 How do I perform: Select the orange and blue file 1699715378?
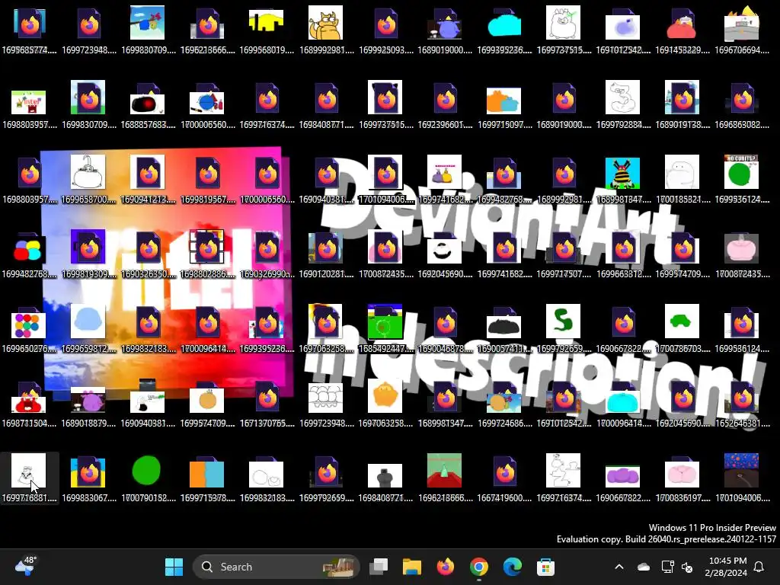point(207,478)
